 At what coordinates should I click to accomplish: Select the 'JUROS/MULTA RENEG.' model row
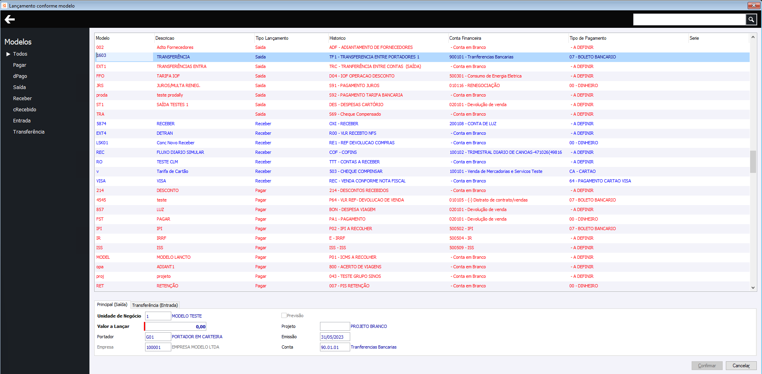(x=422, y=85)
